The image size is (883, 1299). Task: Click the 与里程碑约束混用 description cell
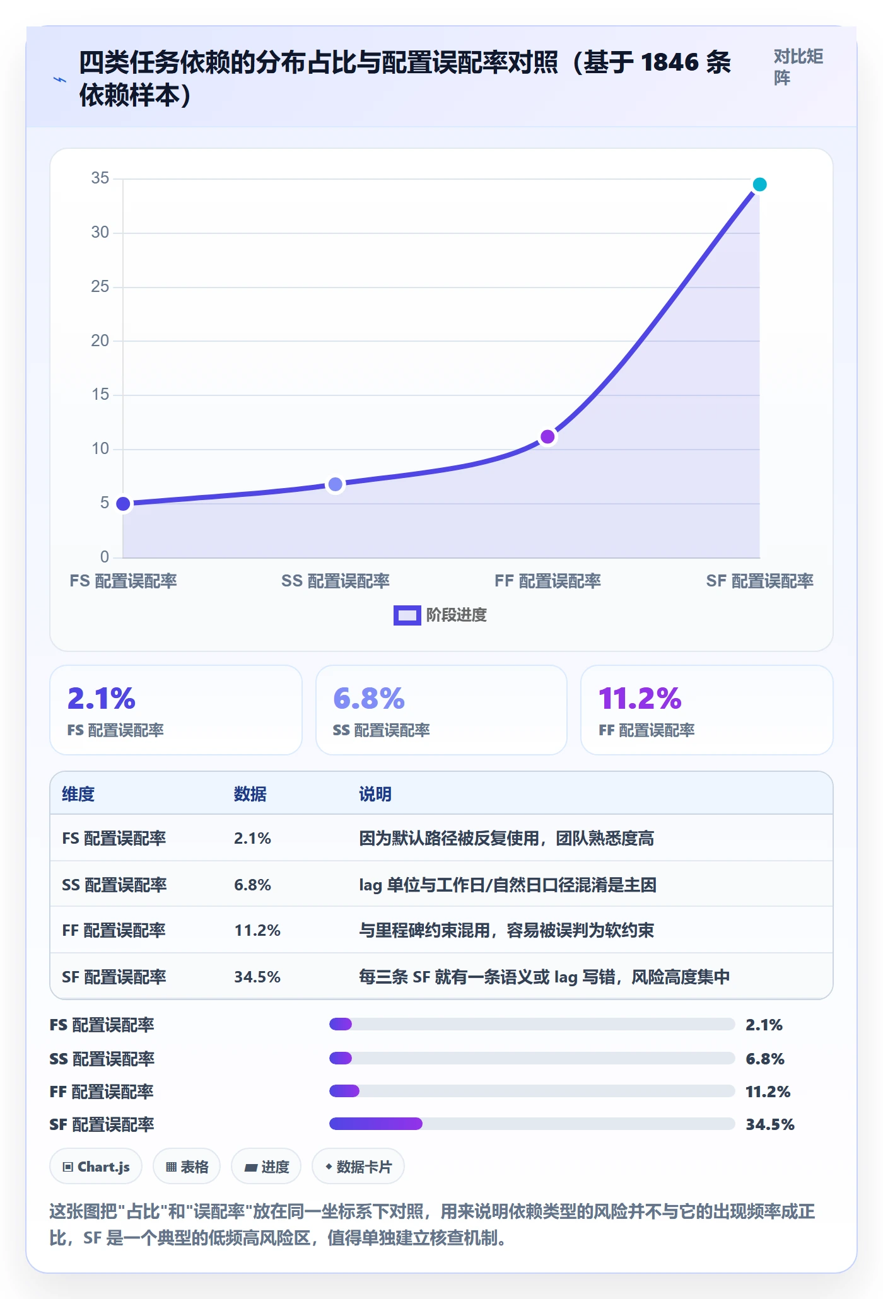(x=506, y=930)
